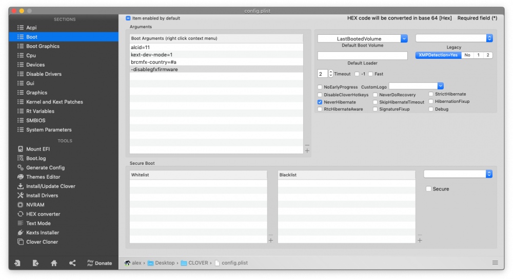Add a Whitelist entry with plus icon
This screenshot has width=513, height=280.
tap(271, 241)
